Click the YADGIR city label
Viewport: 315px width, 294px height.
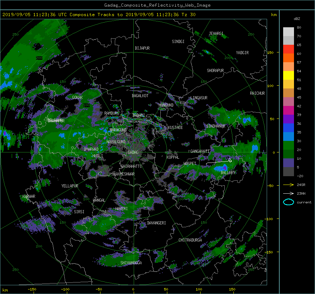242,53
